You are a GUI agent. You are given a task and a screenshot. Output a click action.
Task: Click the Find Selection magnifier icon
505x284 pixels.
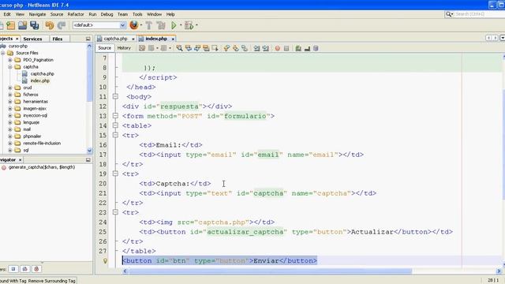tap(180, 48)
